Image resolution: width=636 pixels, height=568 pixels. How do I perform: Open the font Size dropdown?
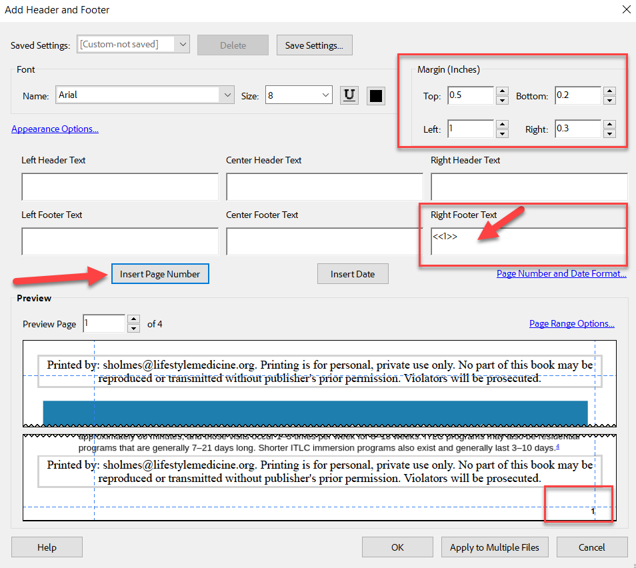(x=325, y=95)
